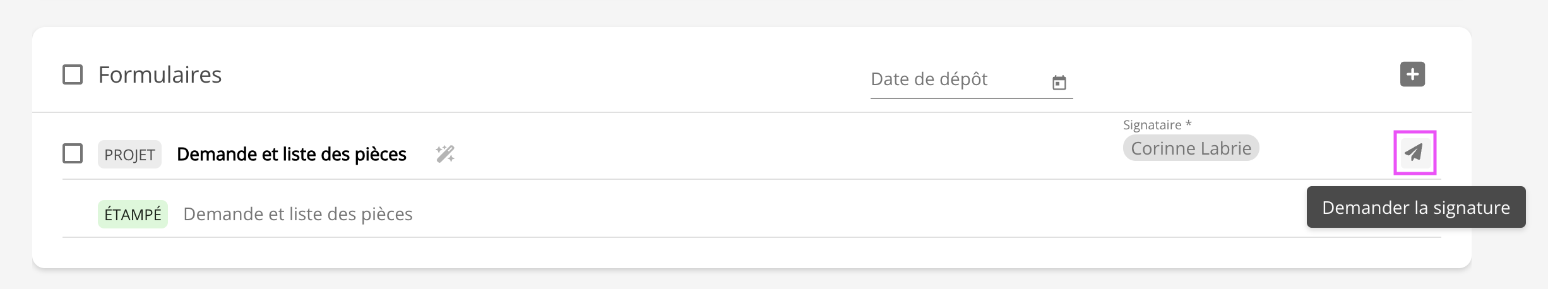
Task: Click the empty space in the ÉTAMPÉ row
Action: point(821,214)
